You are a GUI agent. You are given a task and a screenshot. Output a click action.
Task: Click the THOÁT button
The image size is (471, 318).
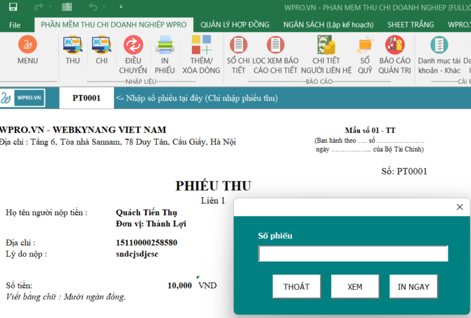point(296,287)
